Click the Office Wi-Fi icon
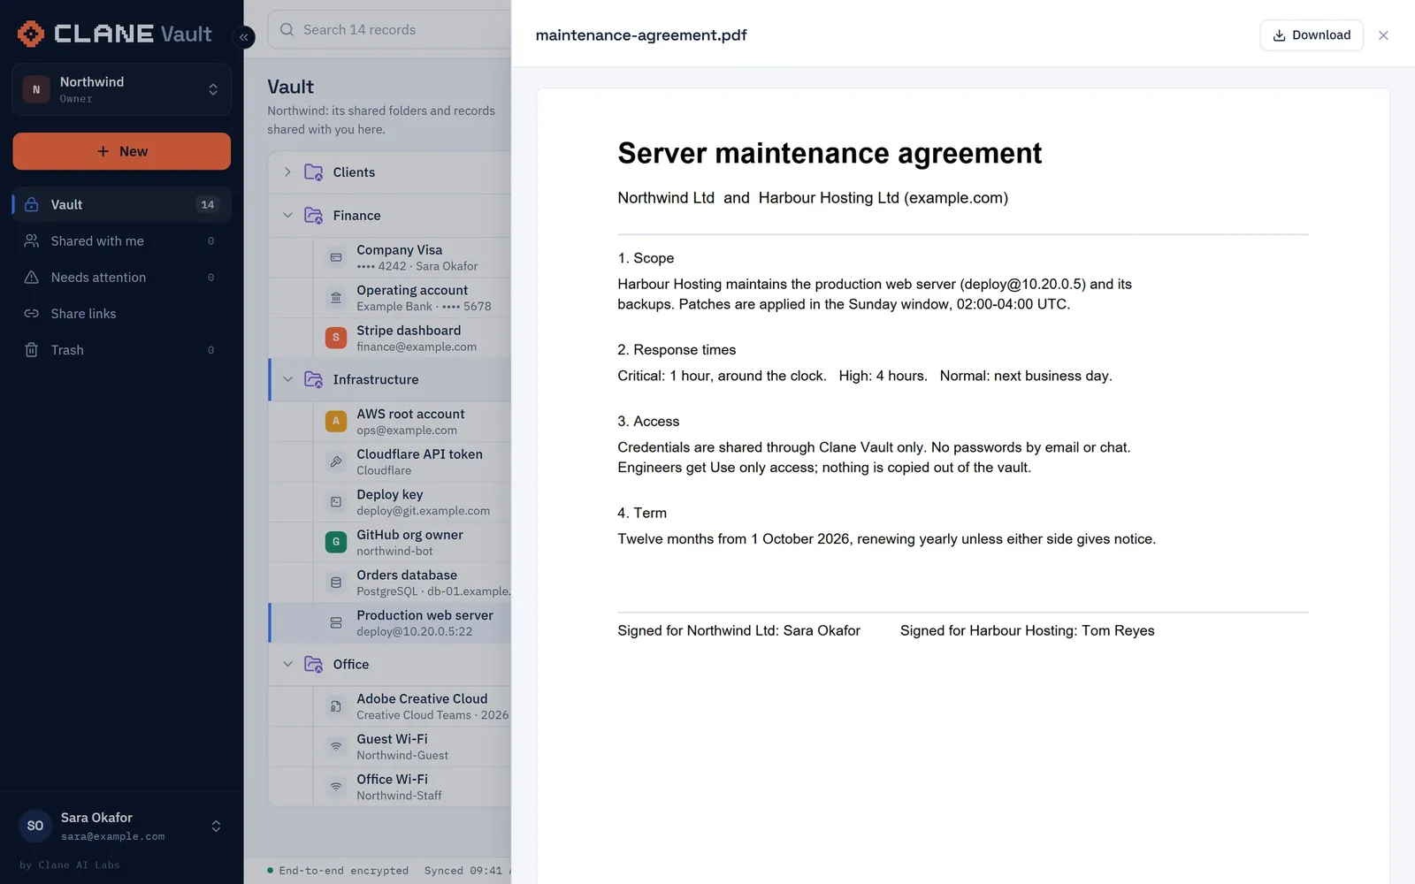This screenshot has width=1415, height=884. [x=336, y=787]
